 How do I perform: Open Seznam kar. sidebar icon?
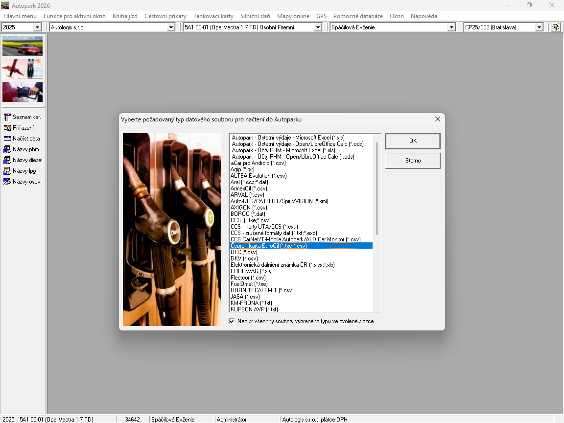[x=7, y=117]
